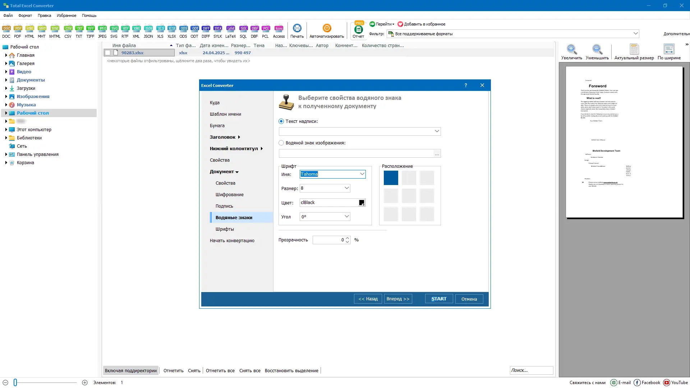The height and width of the screenshot is (388, 690).
Task: Click the clBlack color swatch
Action: coord(362,203)
